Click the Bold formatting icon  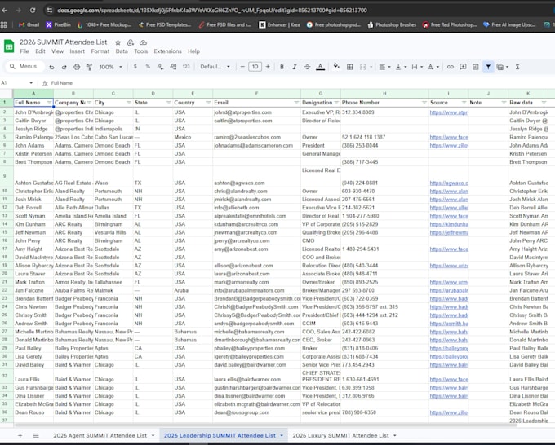tap(282, 67)
